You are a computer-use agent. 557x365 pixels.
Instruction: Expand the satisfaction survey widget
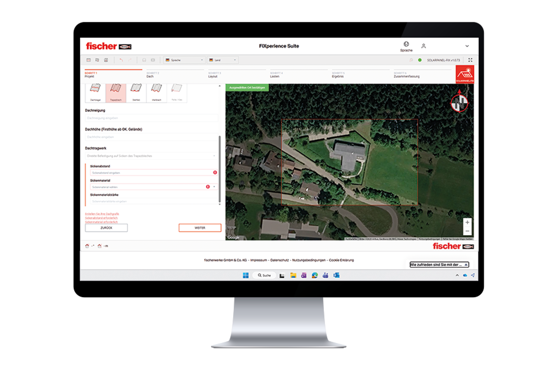(439, 265)
